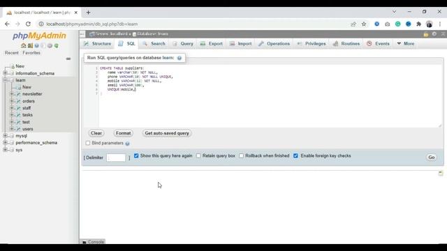The image size is (447, 251).
Task: Bookmark this page with the star icon
Action: pos(364,24)
